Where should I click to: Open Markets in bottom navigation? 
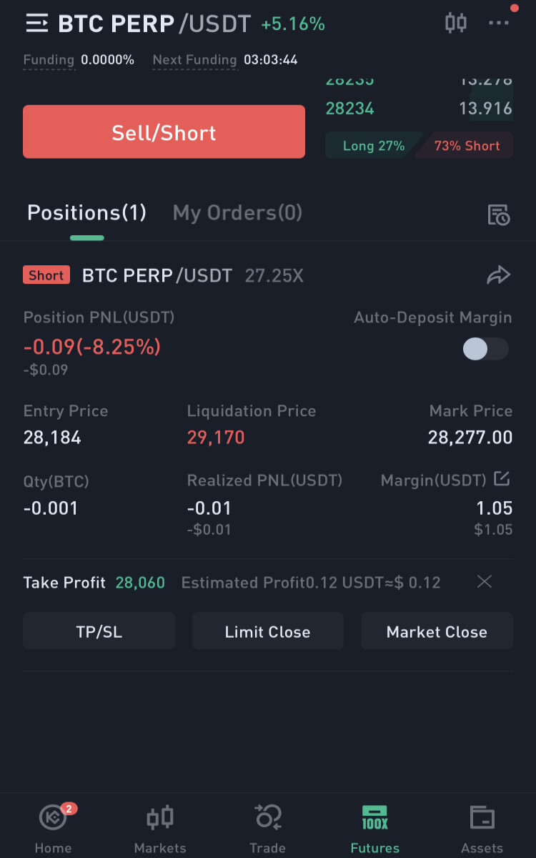(x=160, y=828)
